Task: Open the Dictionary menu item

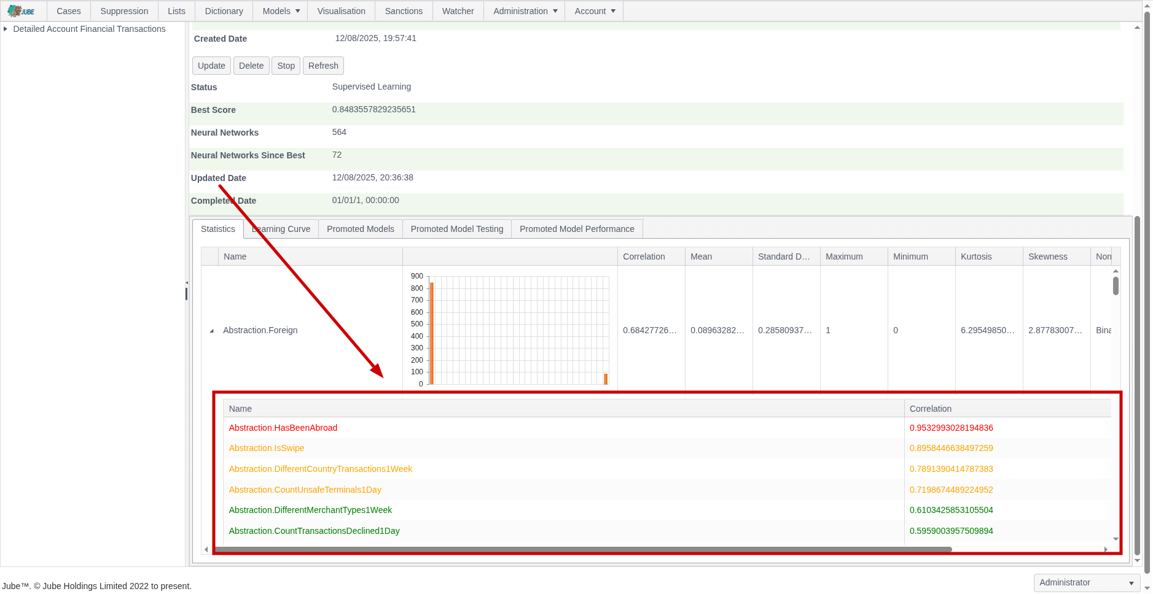Action: pos(224,11)
